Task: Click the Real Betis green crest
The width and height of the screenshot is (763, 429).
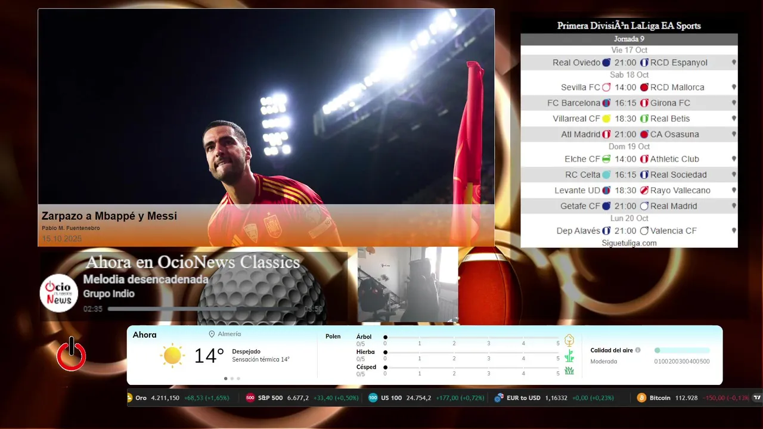Action: point(644,119)
